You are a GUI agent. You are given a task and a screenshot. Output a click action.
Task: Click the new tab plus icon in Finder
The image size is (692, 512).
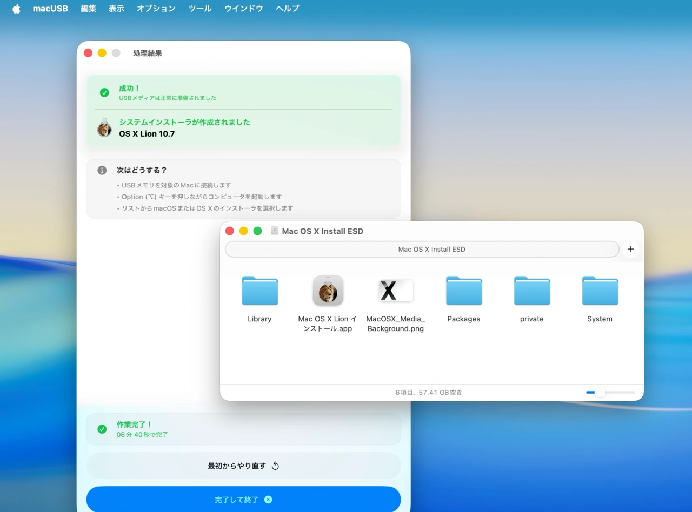click(630, 249)
